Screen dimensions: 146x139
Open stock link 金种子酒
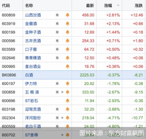point(33,32)
